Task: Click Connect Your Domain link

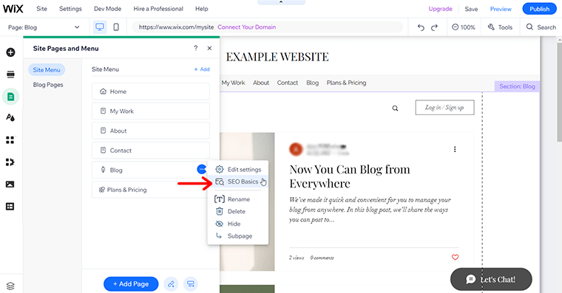Action: [246, 27]
